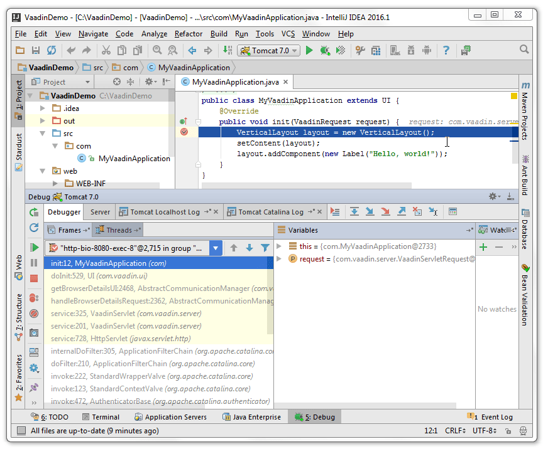The width and height of the screenshot is (543, 449).
Task: Toggle the frames filter funnel icon
Action: click(265, 247)
